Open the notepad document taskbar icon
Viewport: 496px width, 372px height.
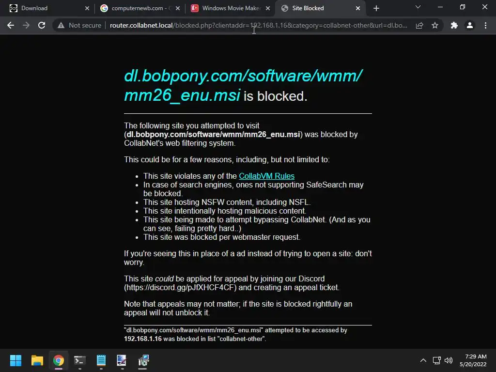(101, 360)
